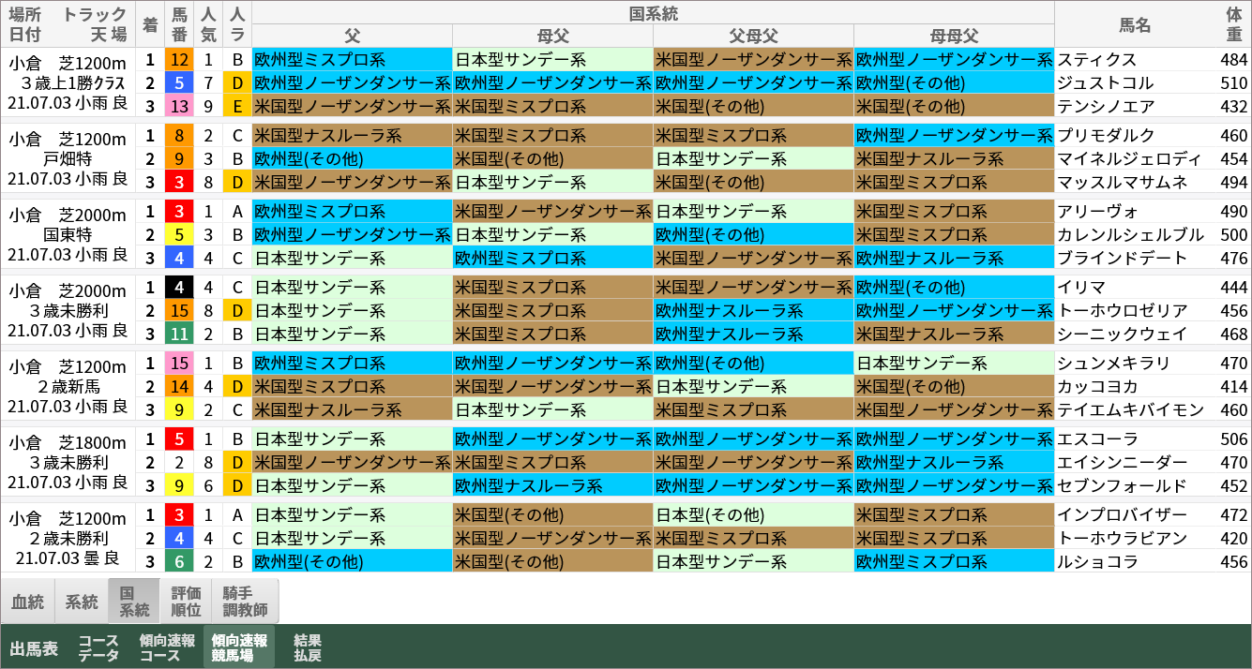Click the black horse number 4 cell
Screen dimensions: 1252x669
[180, 287]
